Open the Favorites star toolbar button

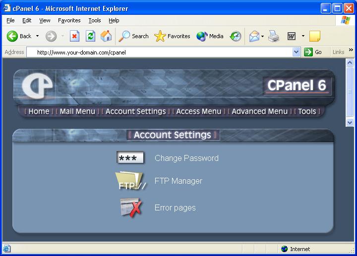pos(172,36)
